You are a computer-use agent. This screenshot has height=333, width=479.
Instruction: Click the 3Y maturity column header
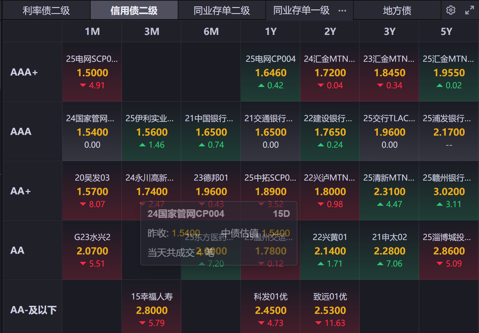pyautogui.click(x=389, y=32)
